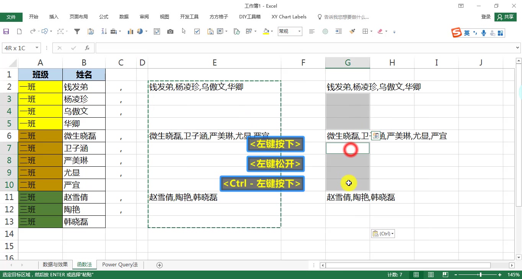Click the toolbox briefcase icon

(114, 31)
